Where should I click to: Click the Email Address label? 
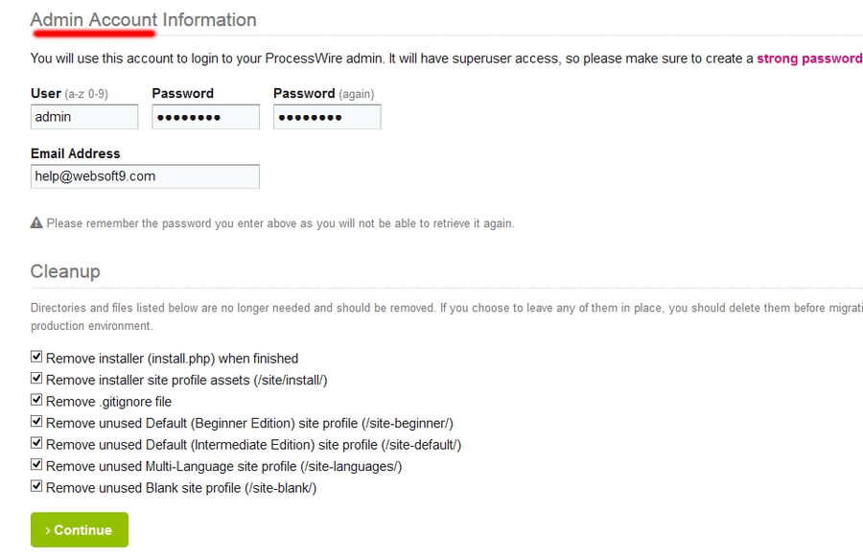[76, 153]
